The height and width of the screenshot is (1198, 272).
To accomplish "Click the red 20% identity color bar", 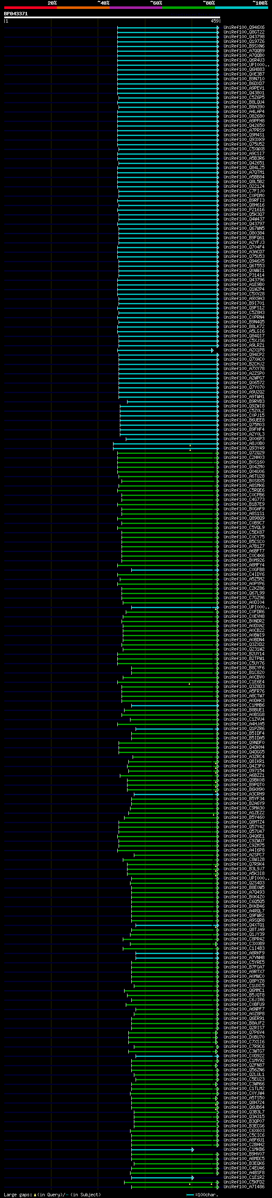I will pos(30,8).
